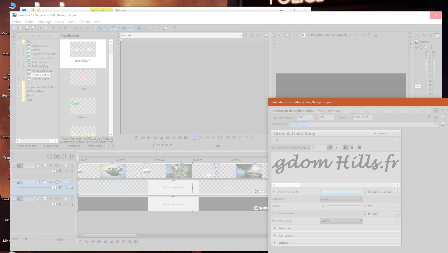Click the Open project folder icon
The width and height of the screenshot is (448, 253).
(x=20, y=28)
